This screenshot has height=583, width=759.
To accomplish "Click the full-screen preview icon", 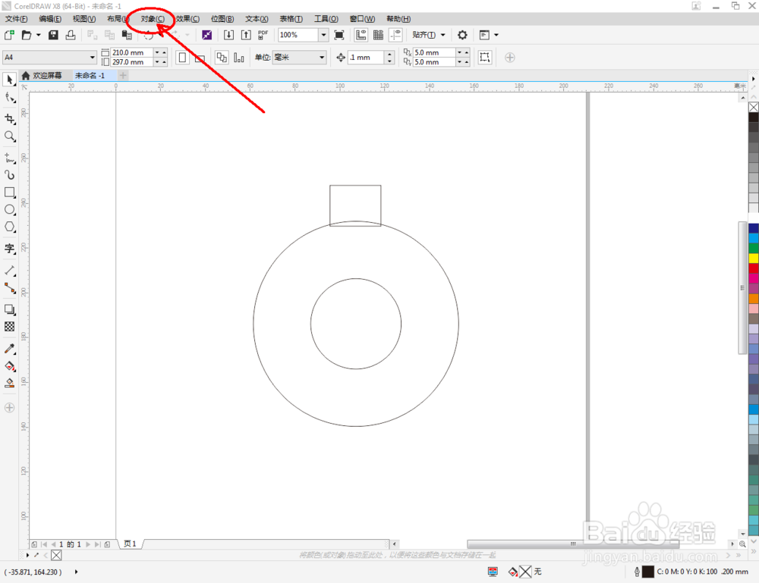I will click(x=339, y=35).
